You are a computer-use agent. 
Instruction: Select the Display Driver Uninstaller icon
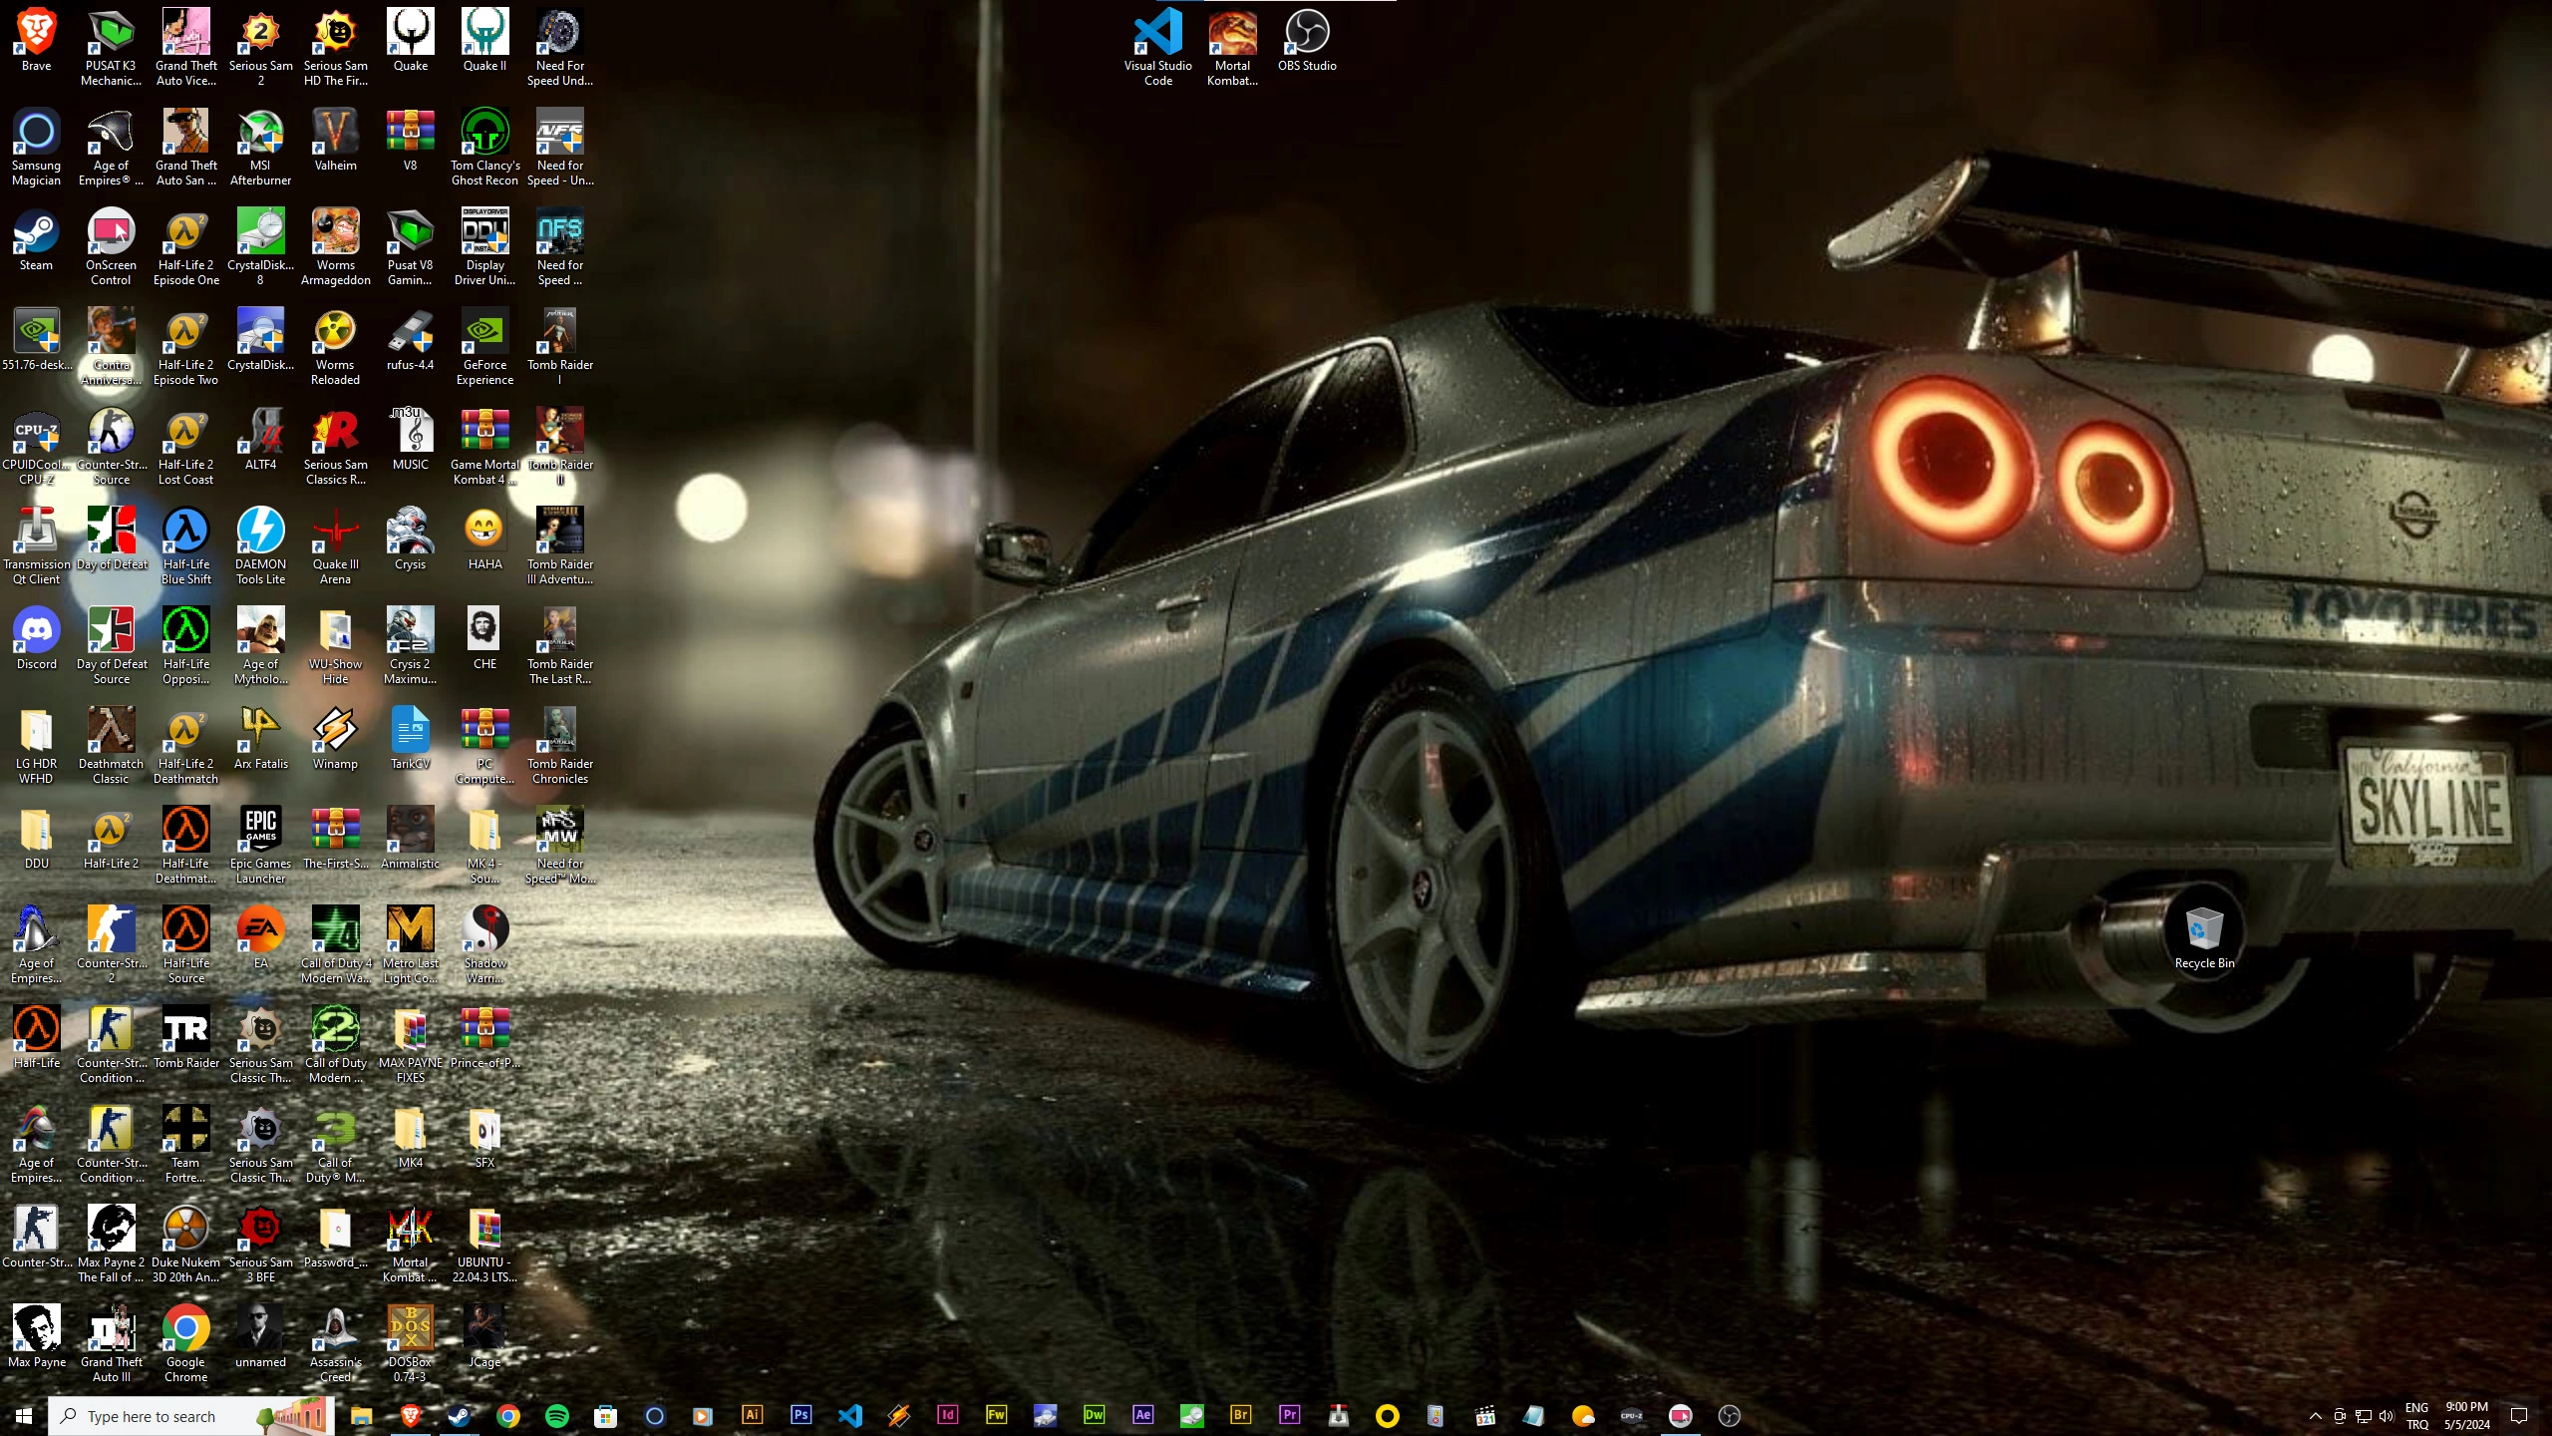click(x=484, y=246)
